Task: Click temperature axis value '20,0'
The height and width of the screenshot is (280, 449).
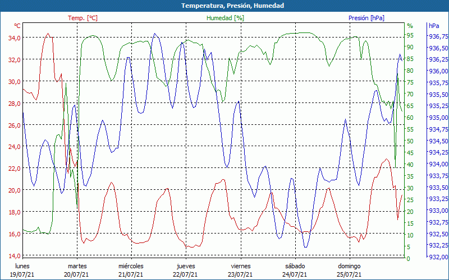Action: 14,190
